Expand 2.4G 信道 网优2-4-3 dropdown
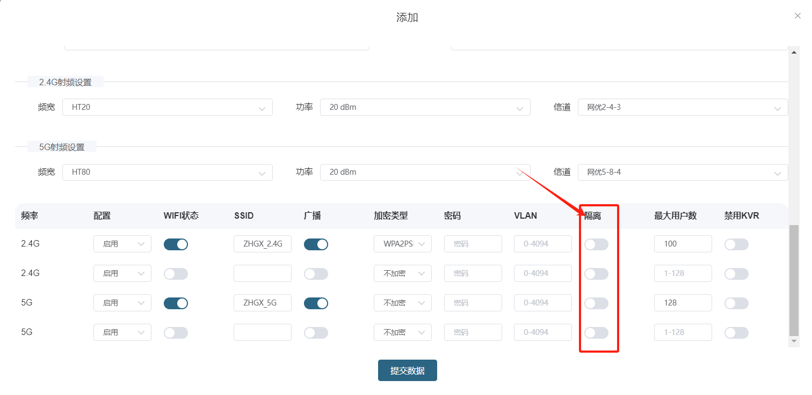The width and height of the screenshot is (812, 395). (683, 107)
